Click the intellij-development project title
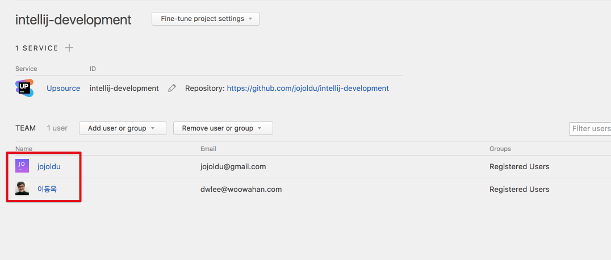611x260 pixels. click(x=73, y=20)
